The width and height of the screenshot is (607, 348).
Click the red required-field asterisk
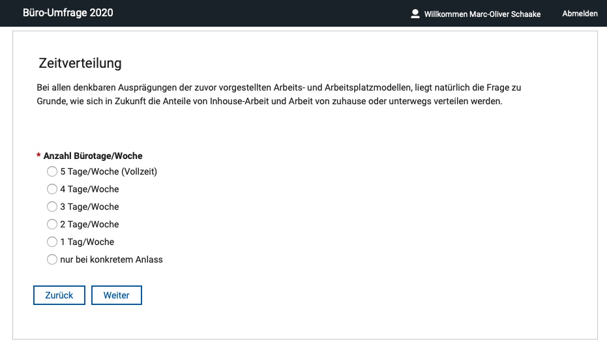click(x=38, y=156)
